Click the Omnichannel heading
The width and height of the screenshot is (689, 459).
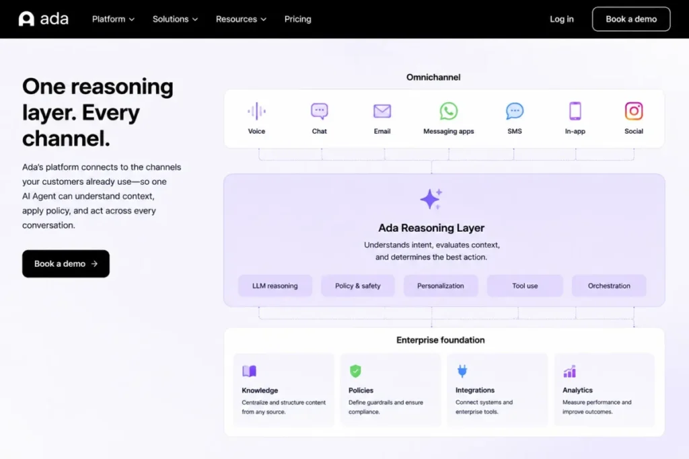pos(433,77)
